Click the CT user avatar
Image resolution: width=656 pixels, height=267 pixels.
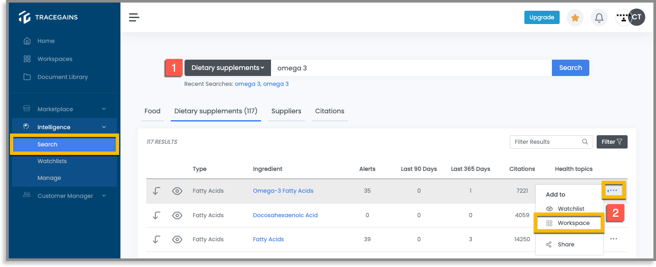(x=636, y=17)
